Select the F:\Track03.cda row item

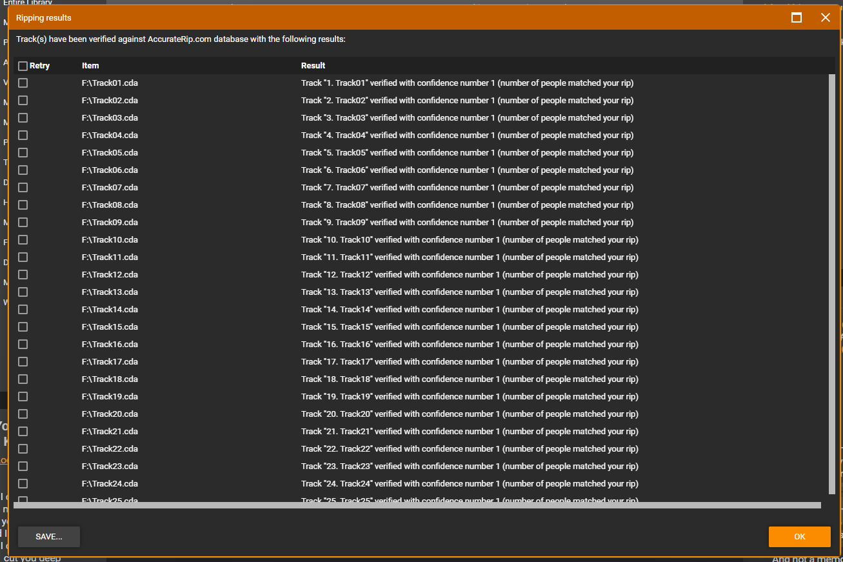point(110,118)
